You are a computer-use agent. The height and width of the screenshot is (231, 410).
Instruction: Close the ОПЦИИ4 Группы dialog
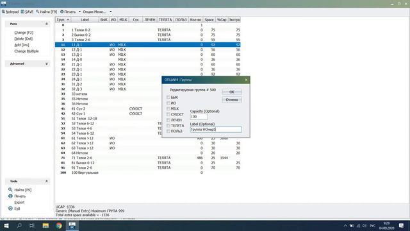246,80
